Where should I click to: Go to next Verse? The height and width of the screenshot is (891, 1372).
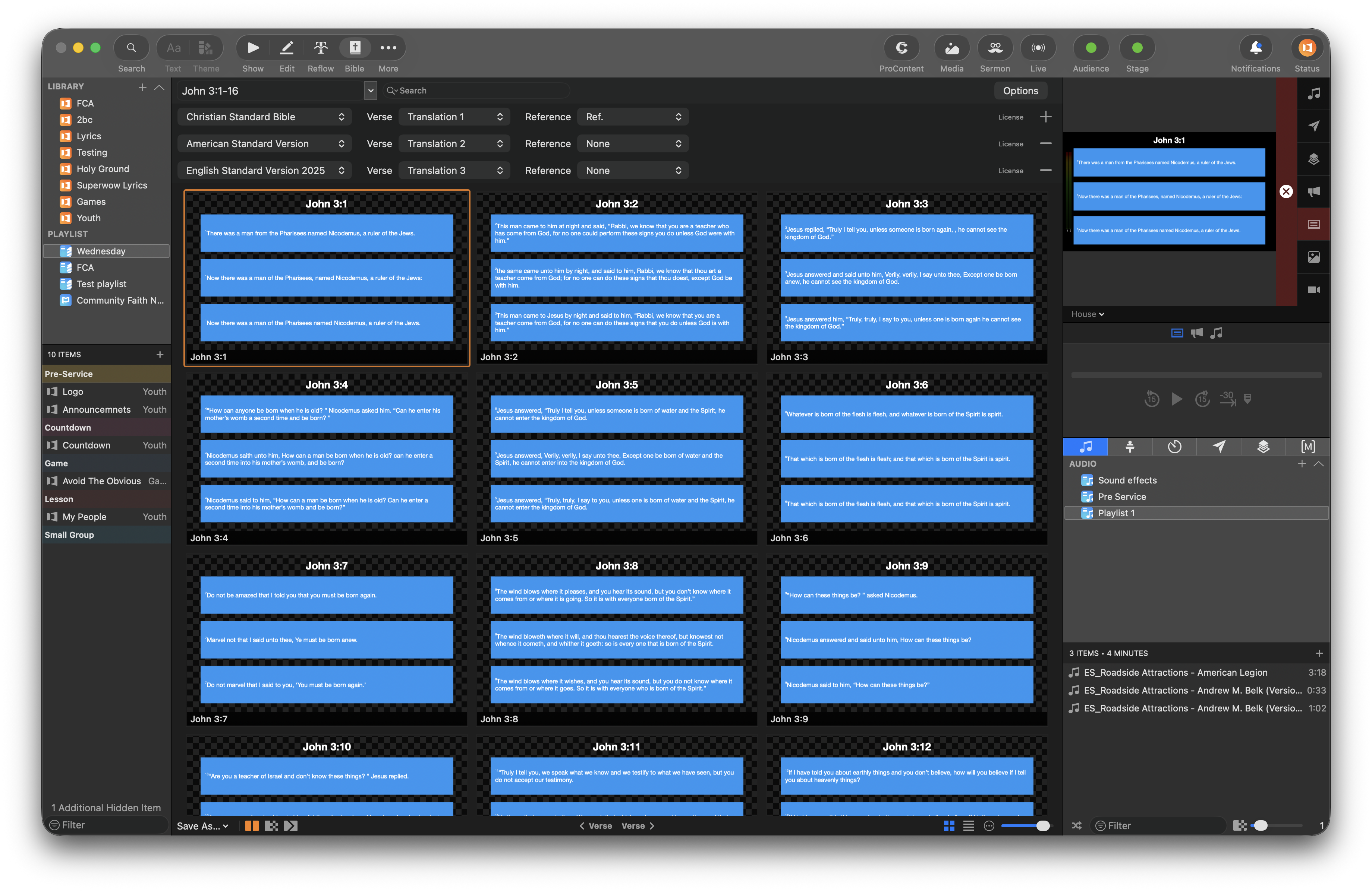click(638, 826)
